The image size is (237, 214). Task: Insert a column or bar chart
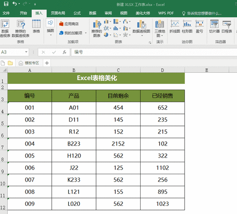click(x=106, y=21)
